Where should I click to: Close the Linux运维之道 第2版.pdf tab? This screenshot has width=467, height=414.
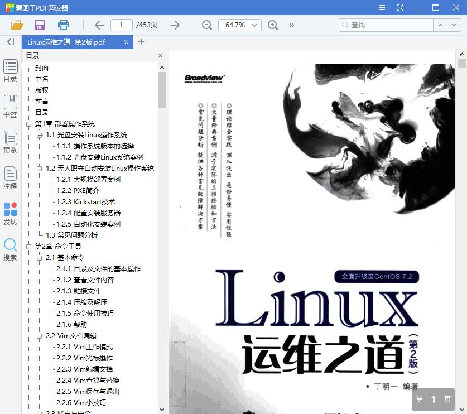126,42
